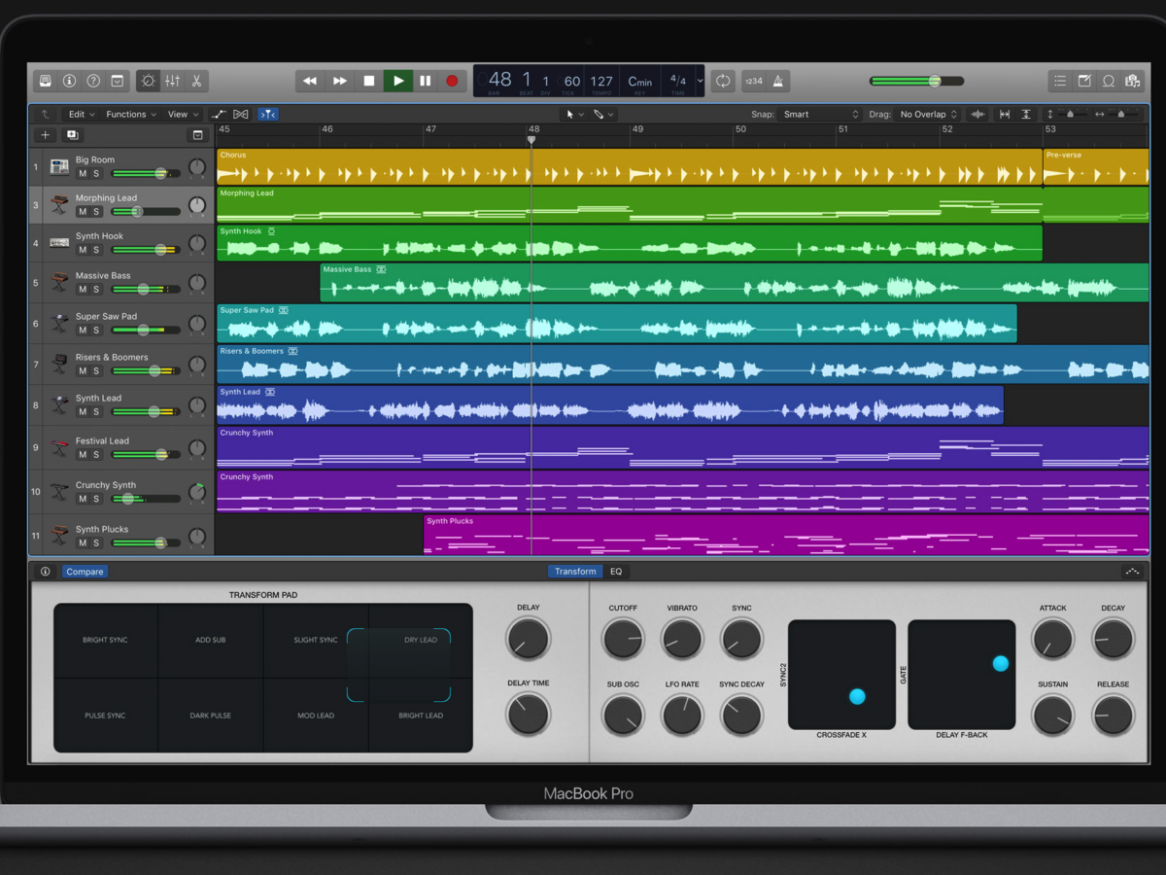The height and width of the screenshot is (875, 1166).
Task: Click the master volume slider
Action: (916, 81)
